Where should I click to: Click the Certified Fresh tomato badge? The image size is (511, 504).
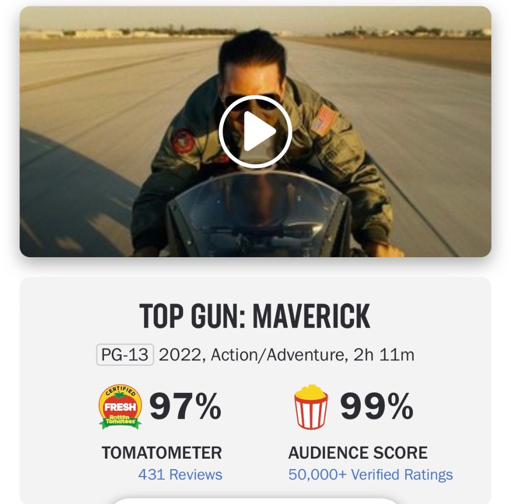click(120, 407)
